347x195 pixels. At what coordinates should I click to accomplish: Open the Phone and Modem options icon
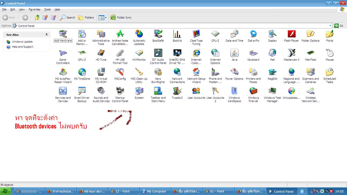(x=215, y=76)
